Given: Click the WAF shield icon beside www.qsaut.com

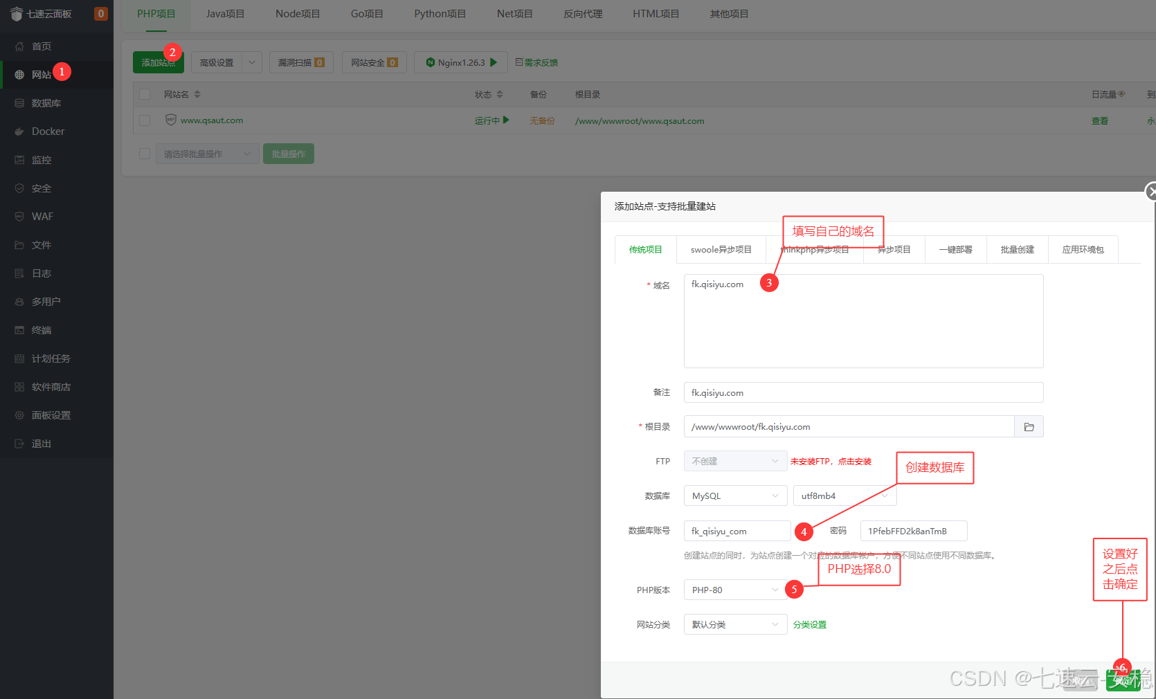Looking at the screenshot, I should click(x=170, y=120).
